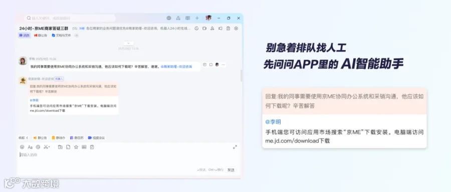The width and height of the screenshot is (451, 192).
Task: Switch to the 消息 tab
Action: coord(25,36)
